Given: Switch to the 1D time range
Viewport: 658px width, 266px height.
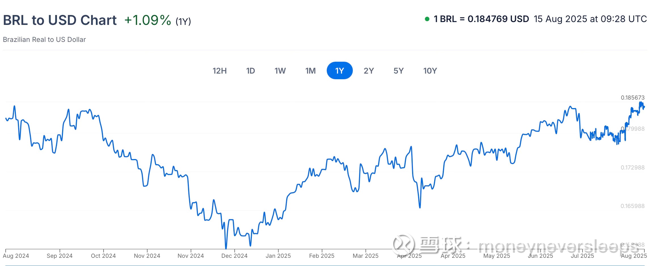Looking at the screenshot, I should 250,71.
